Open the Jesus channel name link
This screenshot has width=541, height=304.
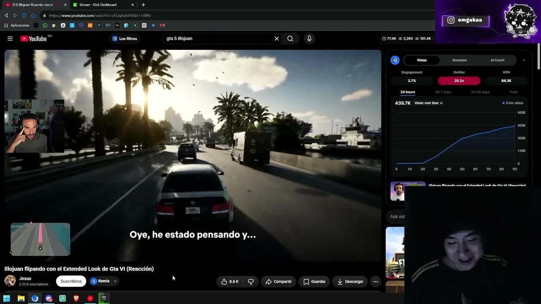(x=25, y=279)
